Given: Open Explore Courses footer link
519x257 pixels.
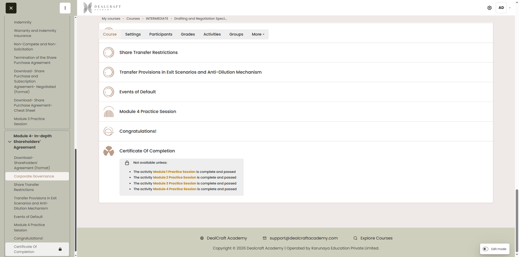Looking at the screenshot, I should pos(376,238).
